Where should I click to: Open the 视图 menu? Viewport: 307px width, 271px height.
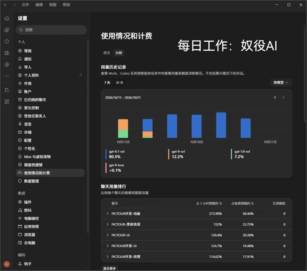click(x=53, y=5)
